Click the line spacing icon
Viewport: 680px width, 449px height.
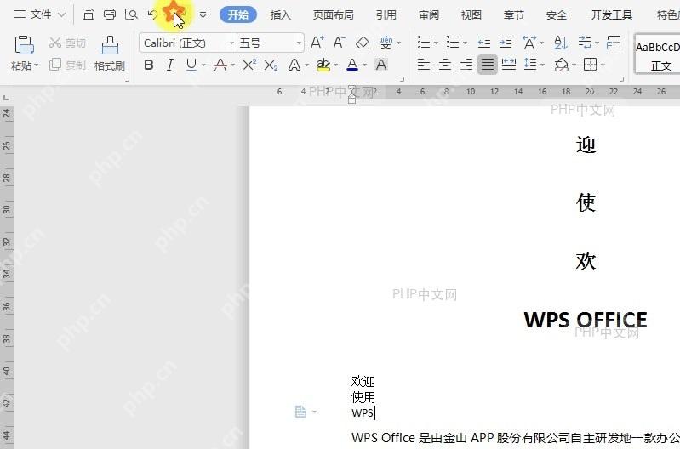click(x=530, y=64)
